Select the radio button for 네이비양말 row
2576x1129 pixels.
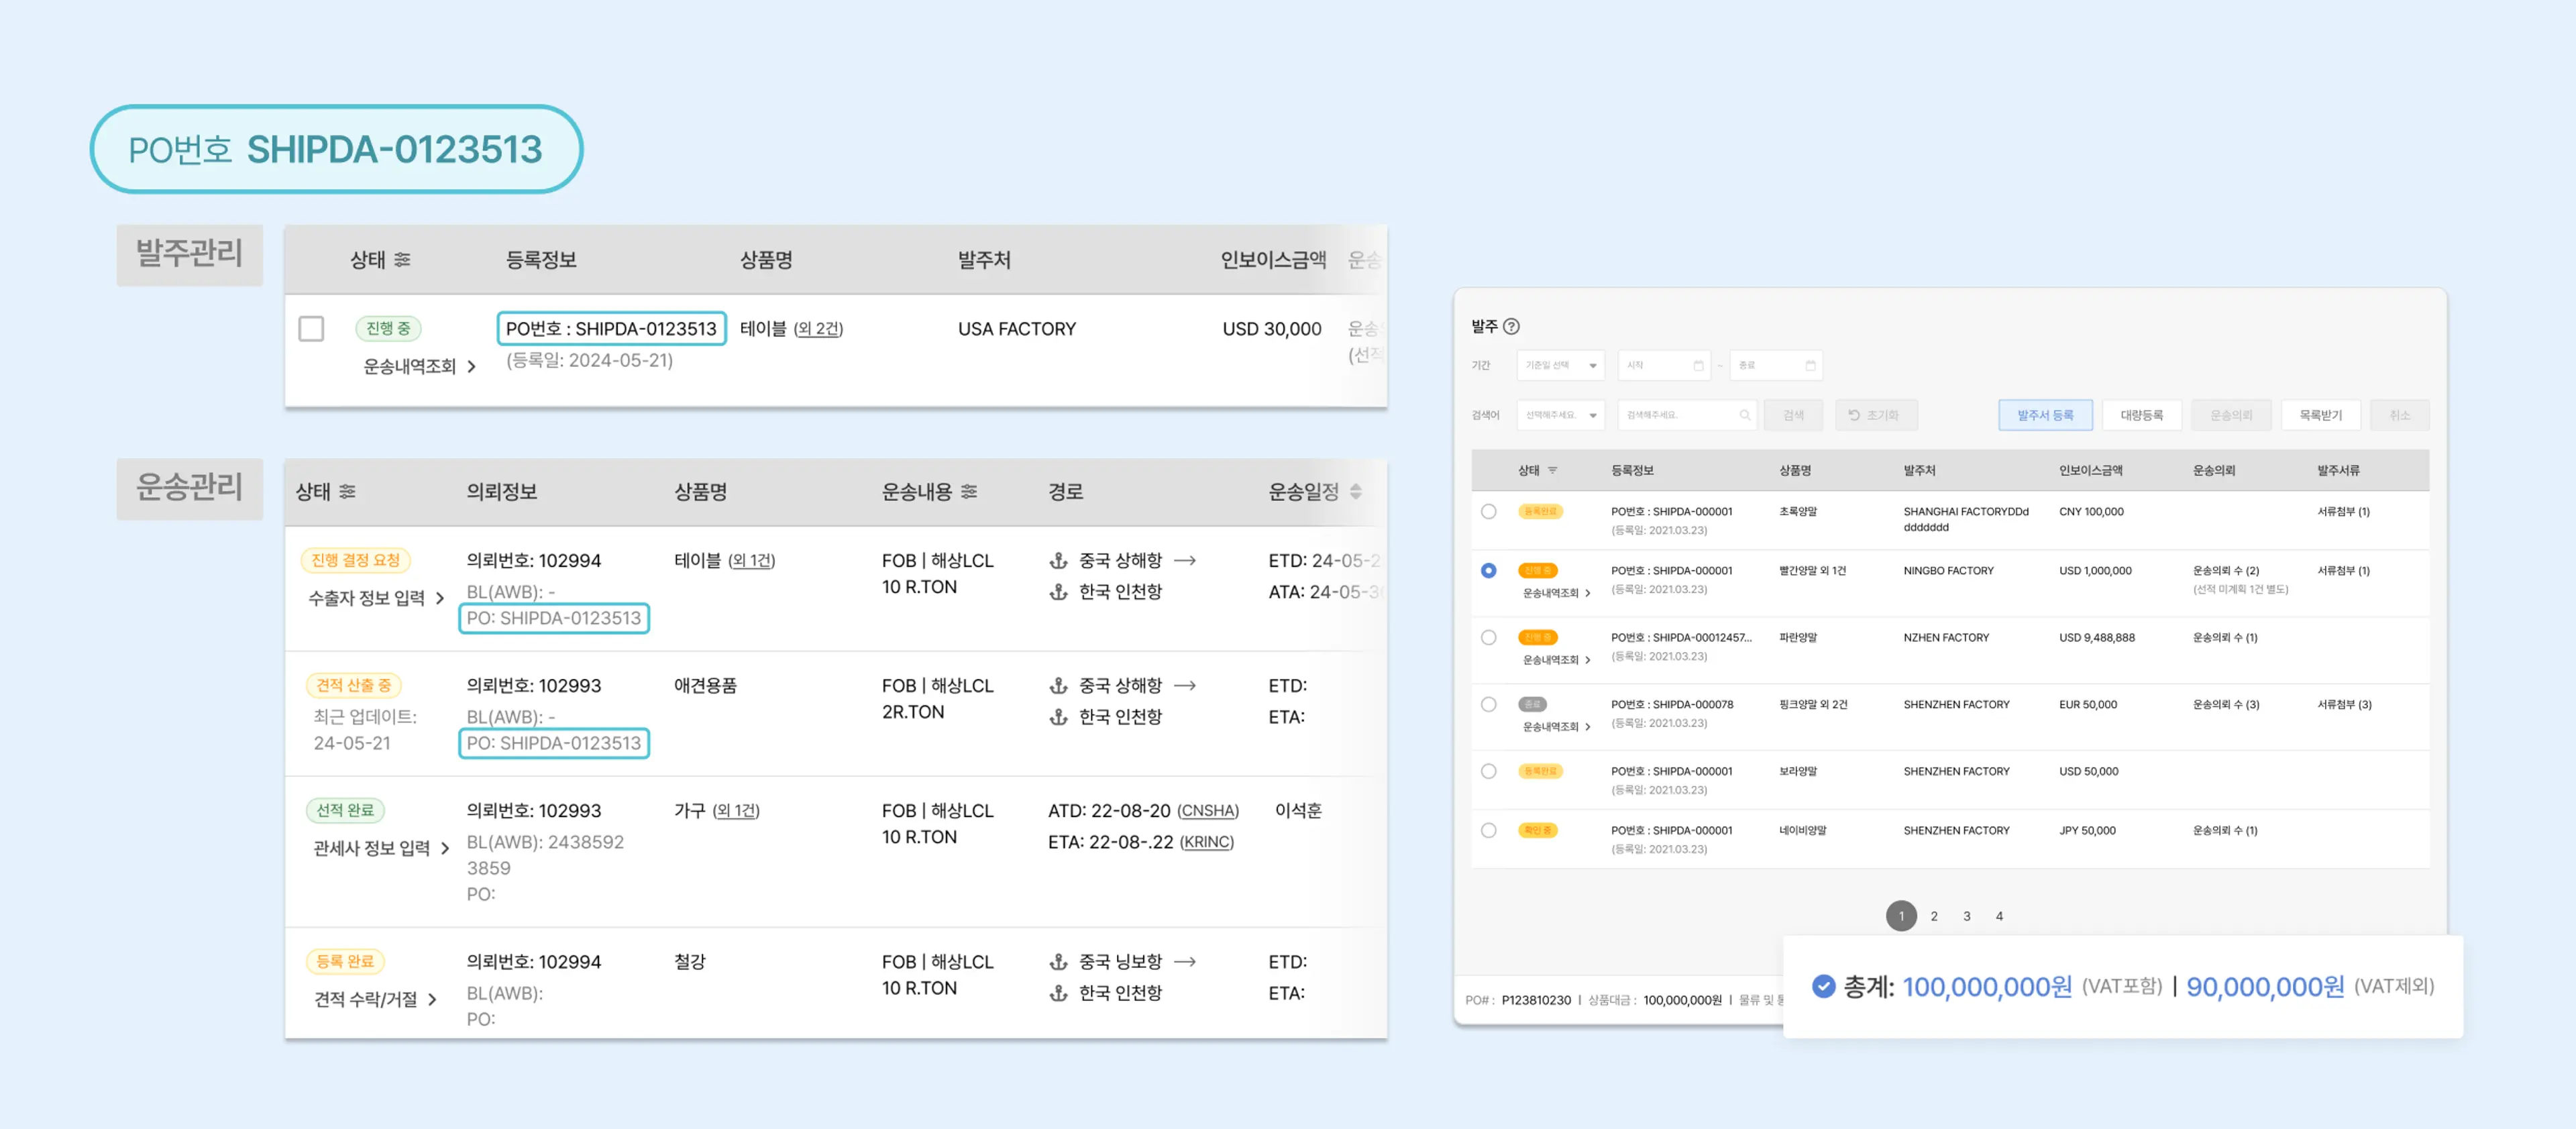(1488, 830)
